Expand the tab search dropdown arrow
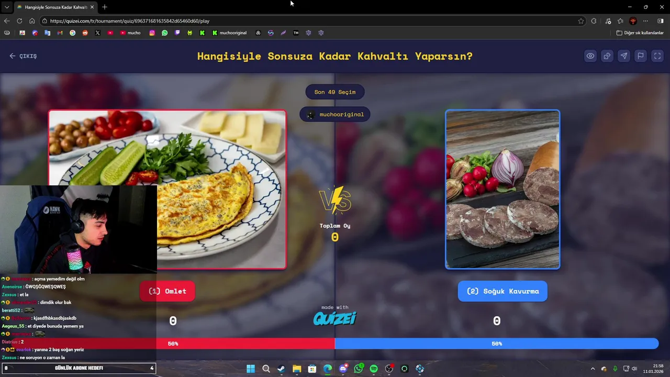 click(x=7, y=7)
